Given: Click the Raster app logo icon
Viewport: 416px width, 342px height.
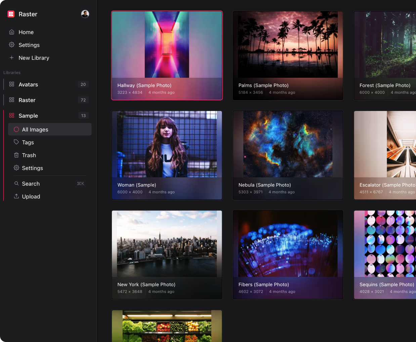Looking at the screenshot, I should [11, 14].
